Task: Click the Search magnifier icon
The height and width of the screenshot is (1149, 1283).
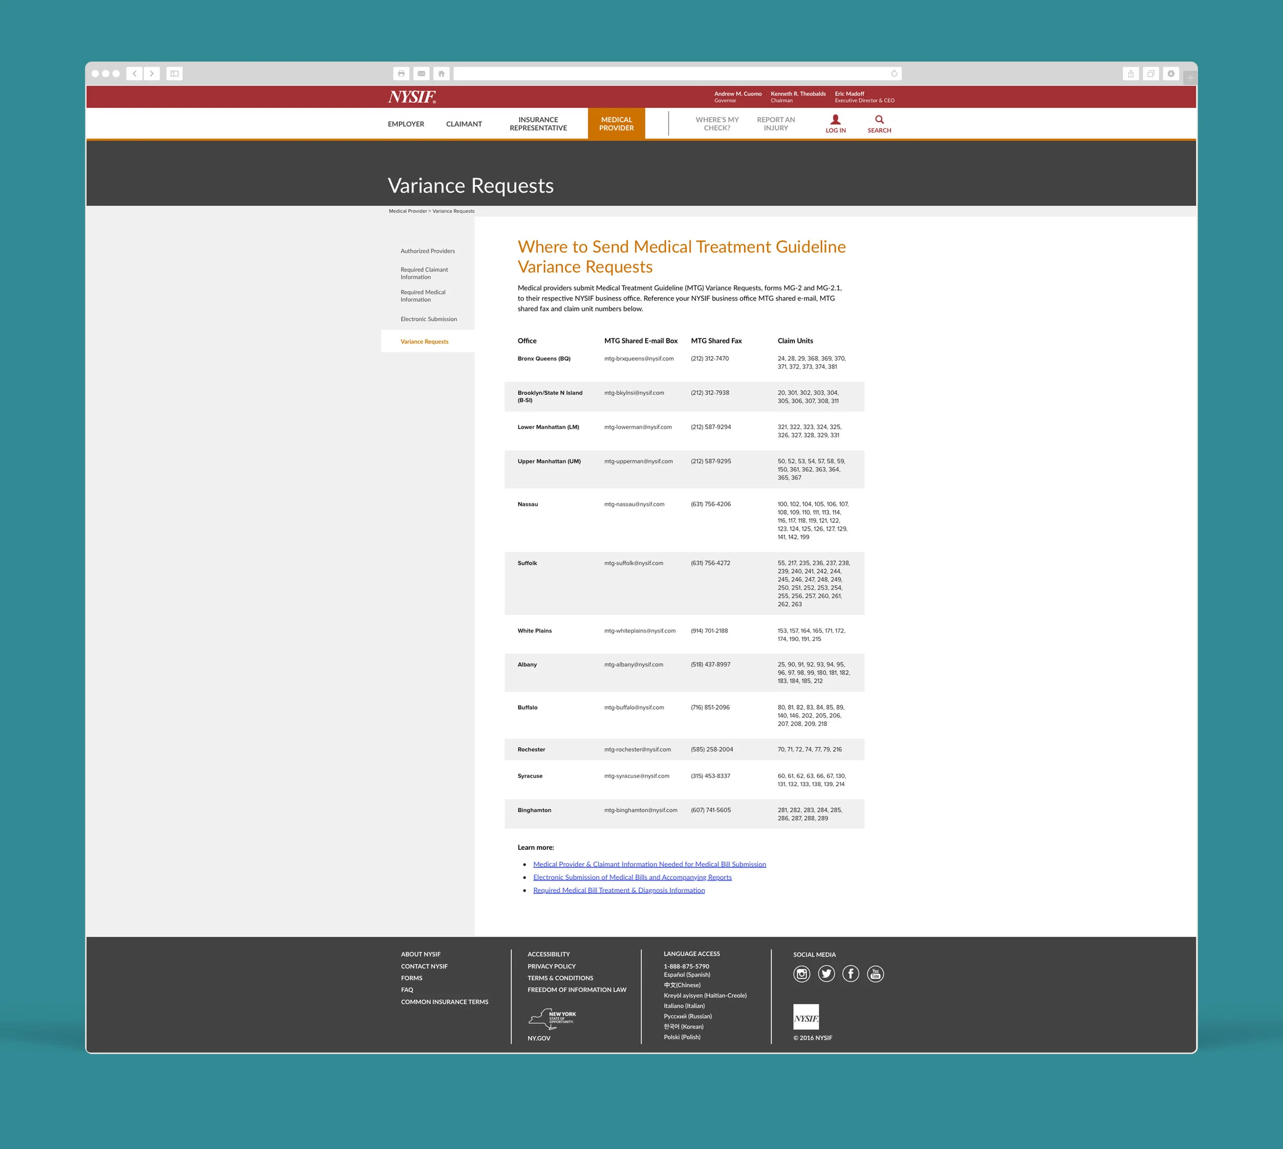Action: pyautogui.click(x=880, y=120)
